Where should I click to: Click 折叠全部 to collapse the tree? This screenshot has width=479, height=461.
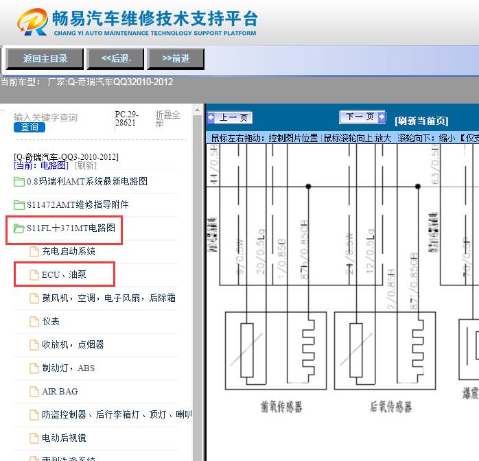pyautogui.click(x=167, y=119)
